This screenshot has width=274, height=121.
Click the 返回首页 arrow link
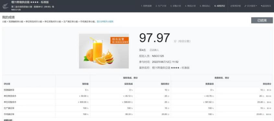pyautogui.click(x=266, y=6)
